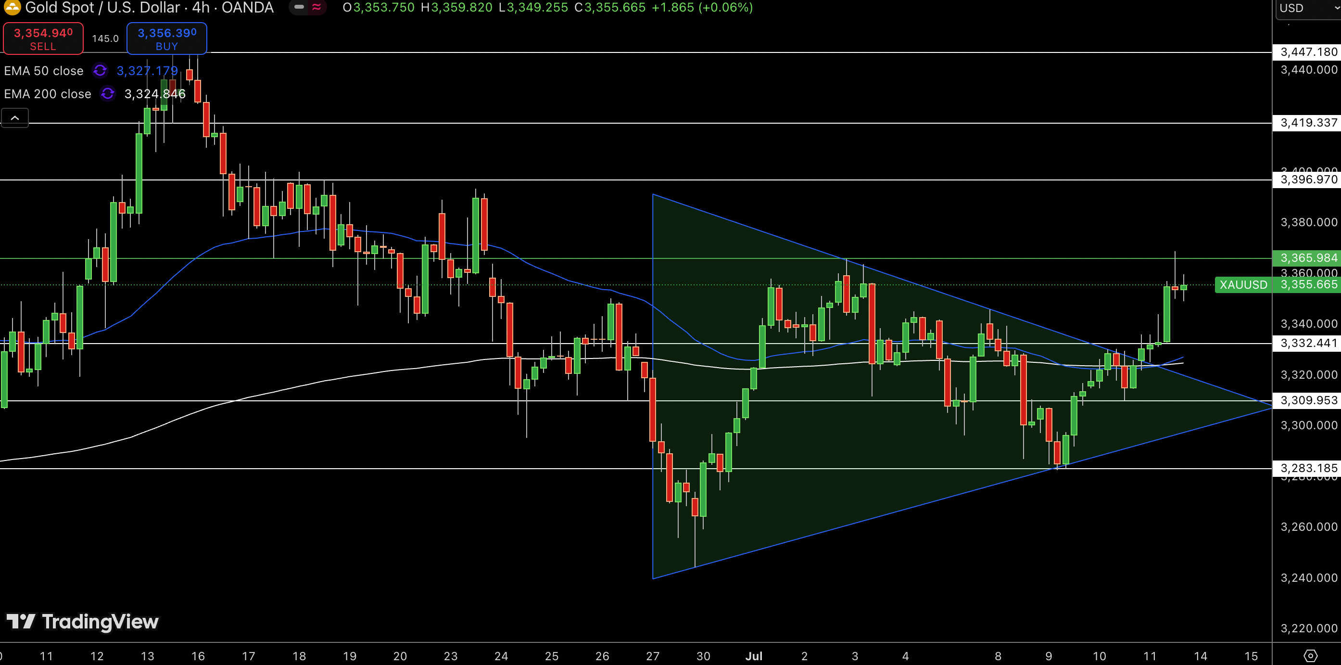The image size is (1341, 665).
Task: Select the EMA 50 close indicator label
Action: (x=44, y=71)
